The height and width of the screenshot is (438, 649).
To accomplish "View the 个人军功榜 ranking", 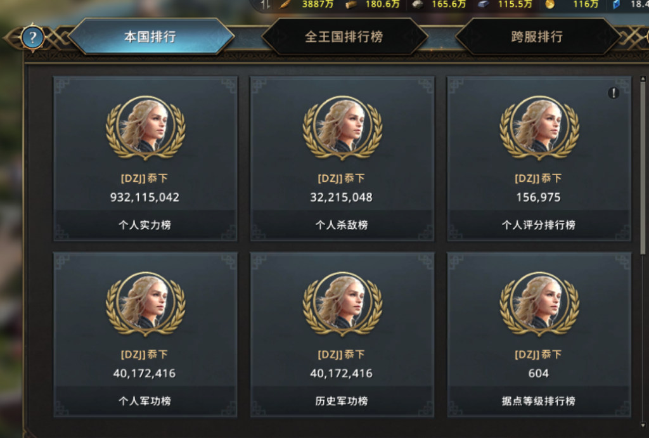I will [145, 335].
